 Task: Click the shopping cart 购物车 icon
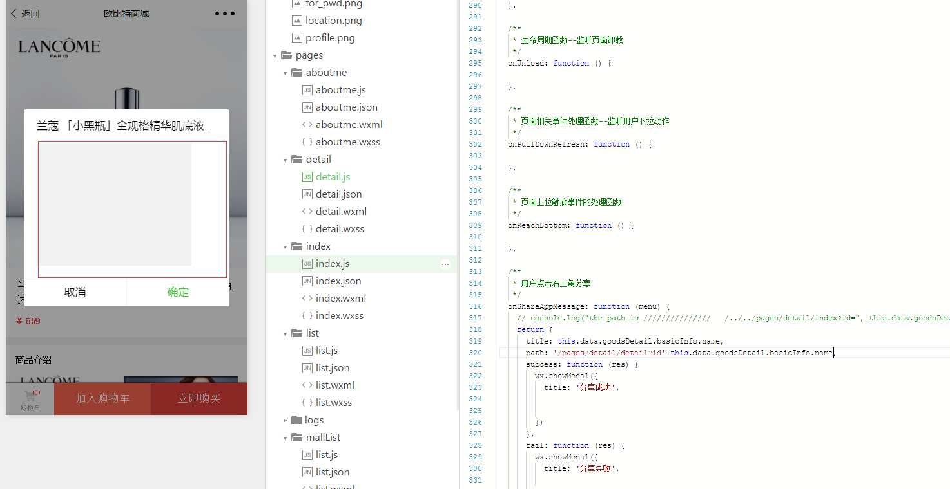click(30, 400)
